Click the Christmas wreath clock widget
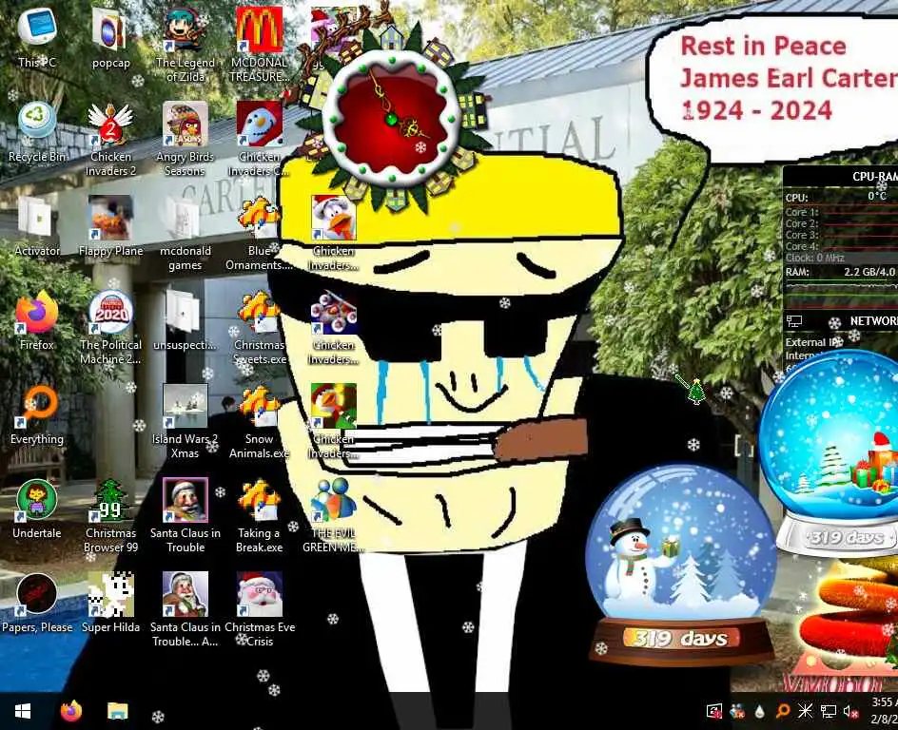 (392, 119)
